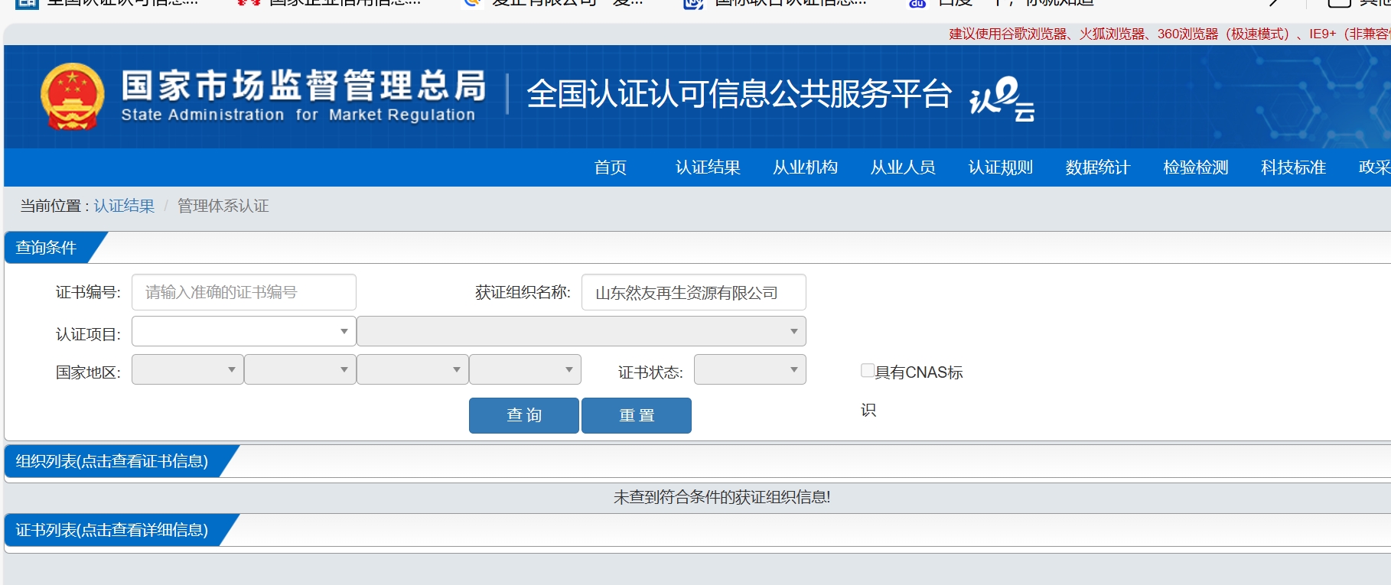Click the 认e云 logo in the header
Image resolution: width=1391 pixels, height=585 pixels.
click(1002, 99)
